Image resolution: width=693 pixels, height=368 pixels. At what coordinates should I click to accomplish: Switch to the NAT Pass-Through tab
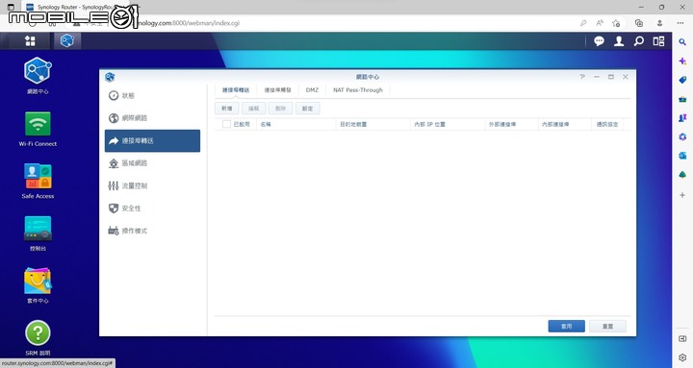[358, 90]
